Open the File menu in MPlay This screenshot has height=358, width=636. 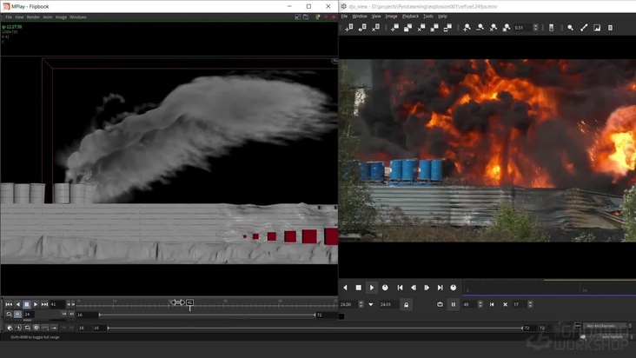9,17
